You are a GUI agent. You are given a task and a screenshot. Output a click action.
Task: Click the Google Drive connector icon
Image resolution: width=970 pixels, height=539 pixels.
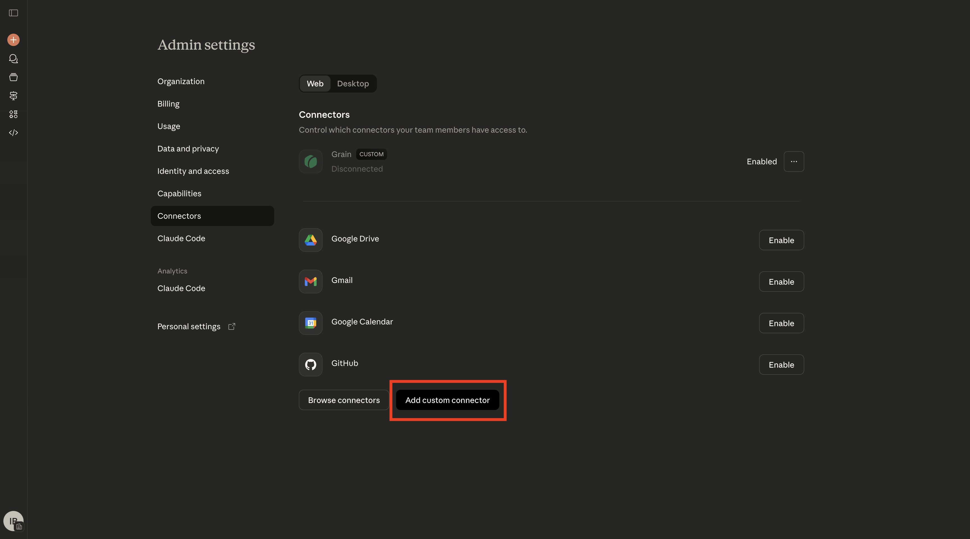click(x=310, y=240)
